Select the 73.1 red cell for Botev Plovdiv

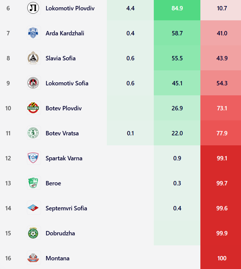tap(222, 108)
